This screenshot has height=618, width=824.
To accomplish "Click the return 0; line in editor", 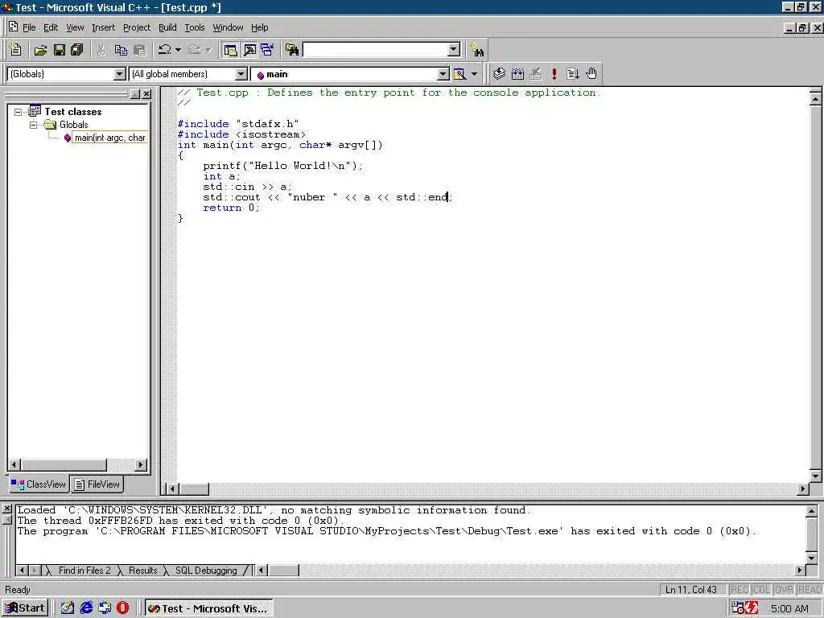I will [231, 208].
